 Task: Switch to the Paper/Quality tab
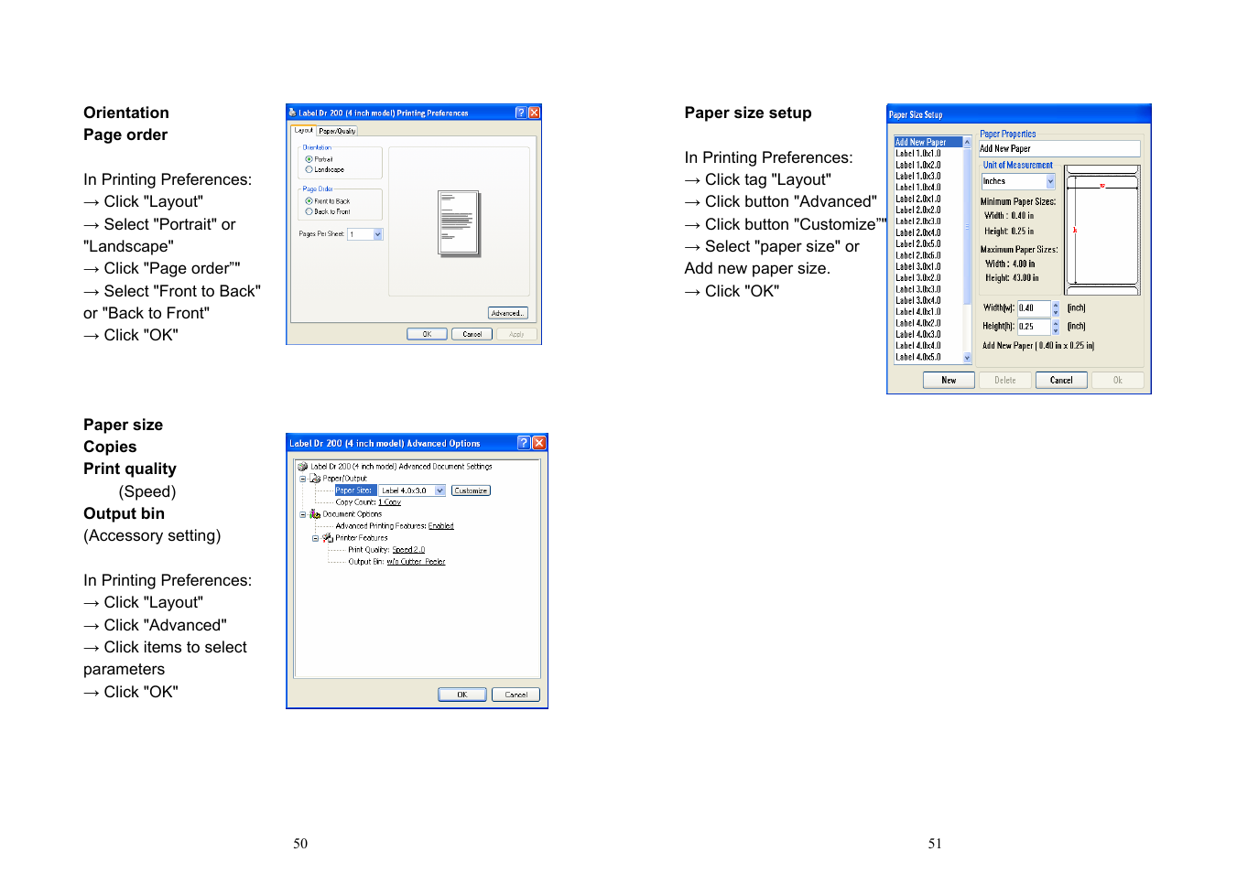point(337,132)
